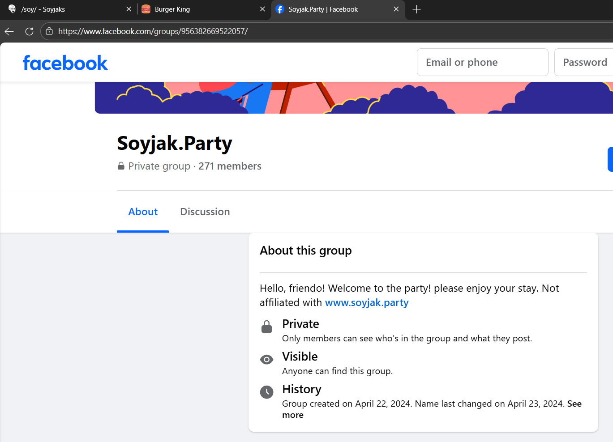Click the History clock icon
613x442 pixels.
point(266,392)
